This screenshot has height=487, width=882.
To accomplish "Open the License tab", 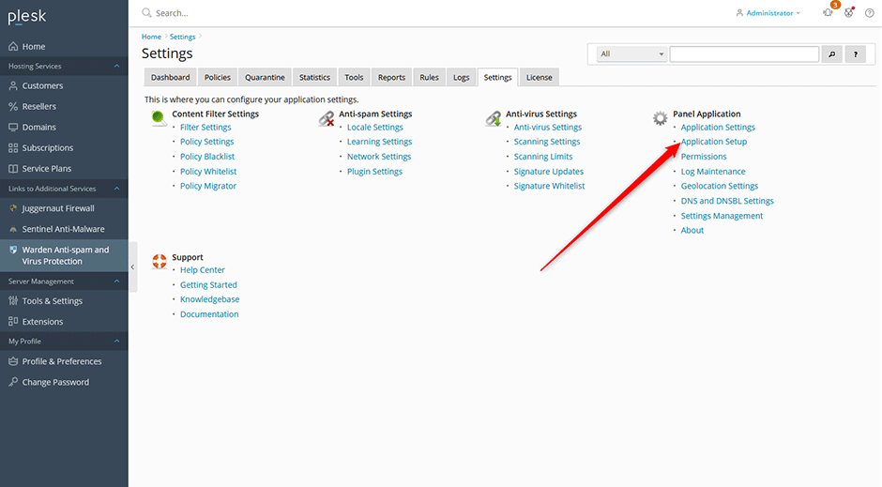I will [x=539, y=78].
